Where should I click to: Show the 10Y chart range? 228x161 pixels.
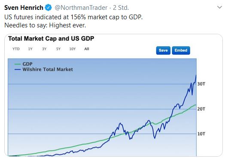[x=73, y=49]
